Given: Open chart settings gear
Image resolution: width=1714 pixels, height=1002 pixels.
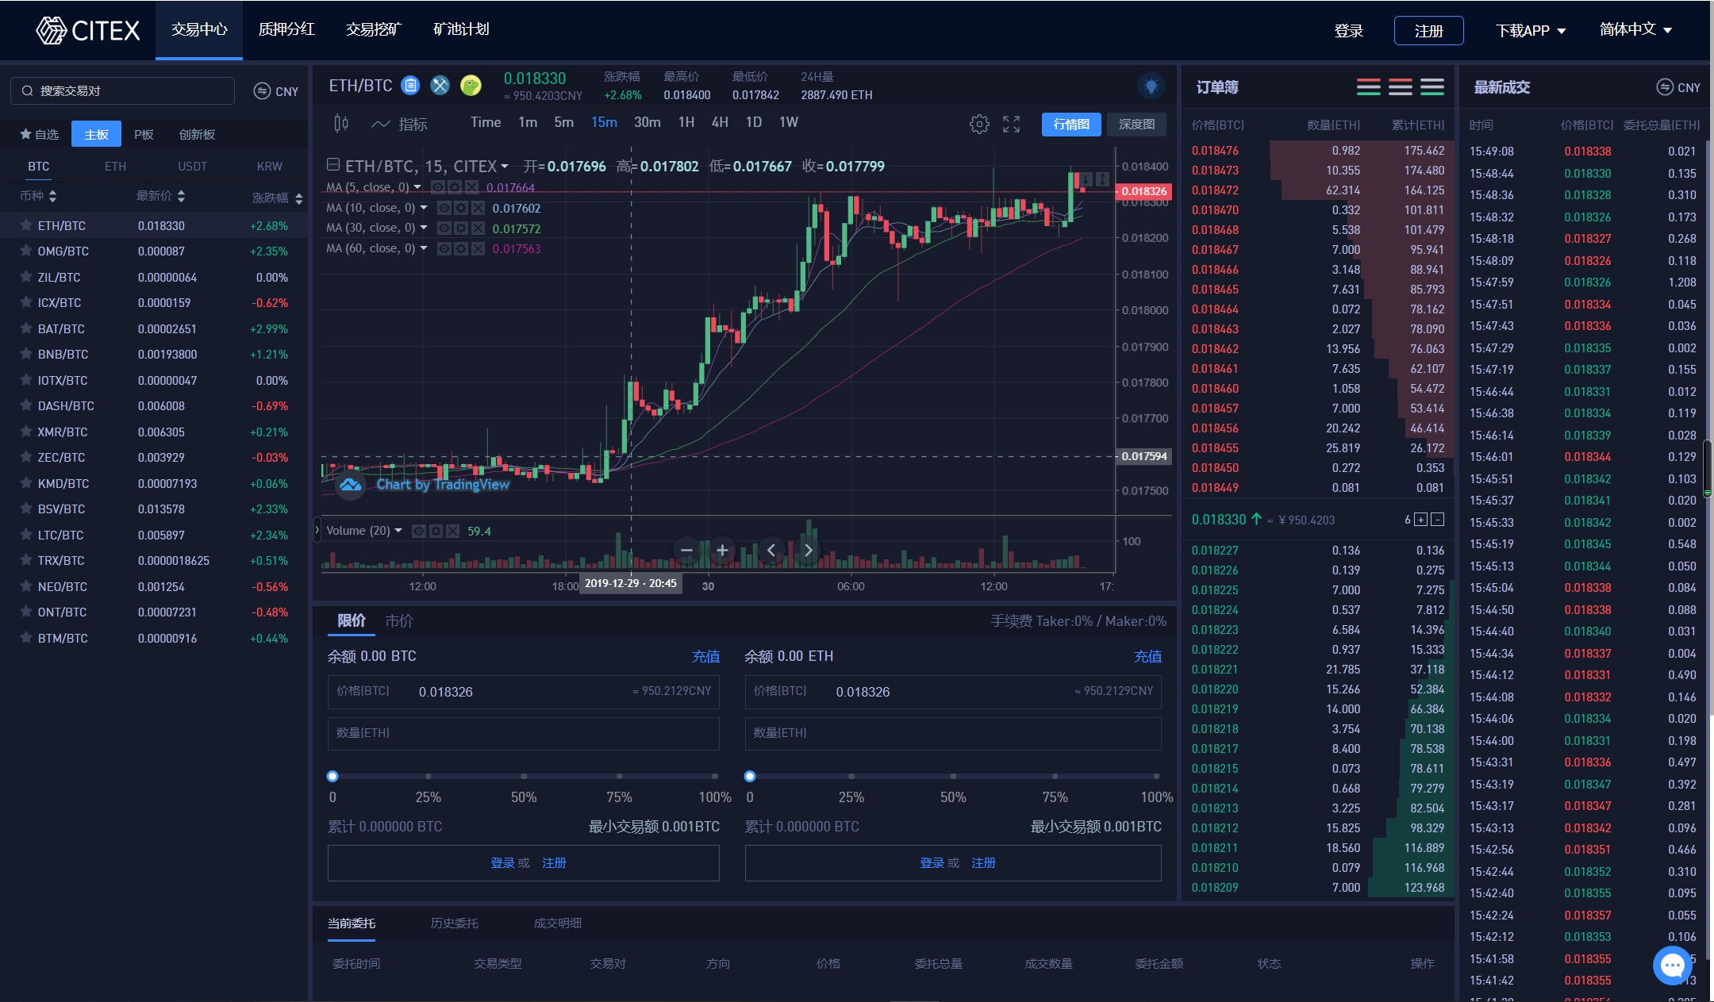Looking at the screenshot, I should point(979,124).
